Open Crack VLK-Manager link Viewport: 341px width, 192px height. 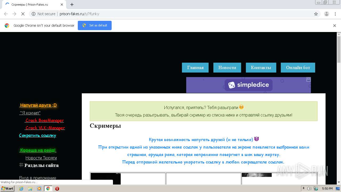pos(45,128)
